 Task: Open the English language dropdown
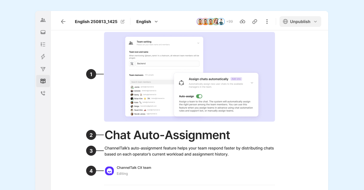[147, 22]
